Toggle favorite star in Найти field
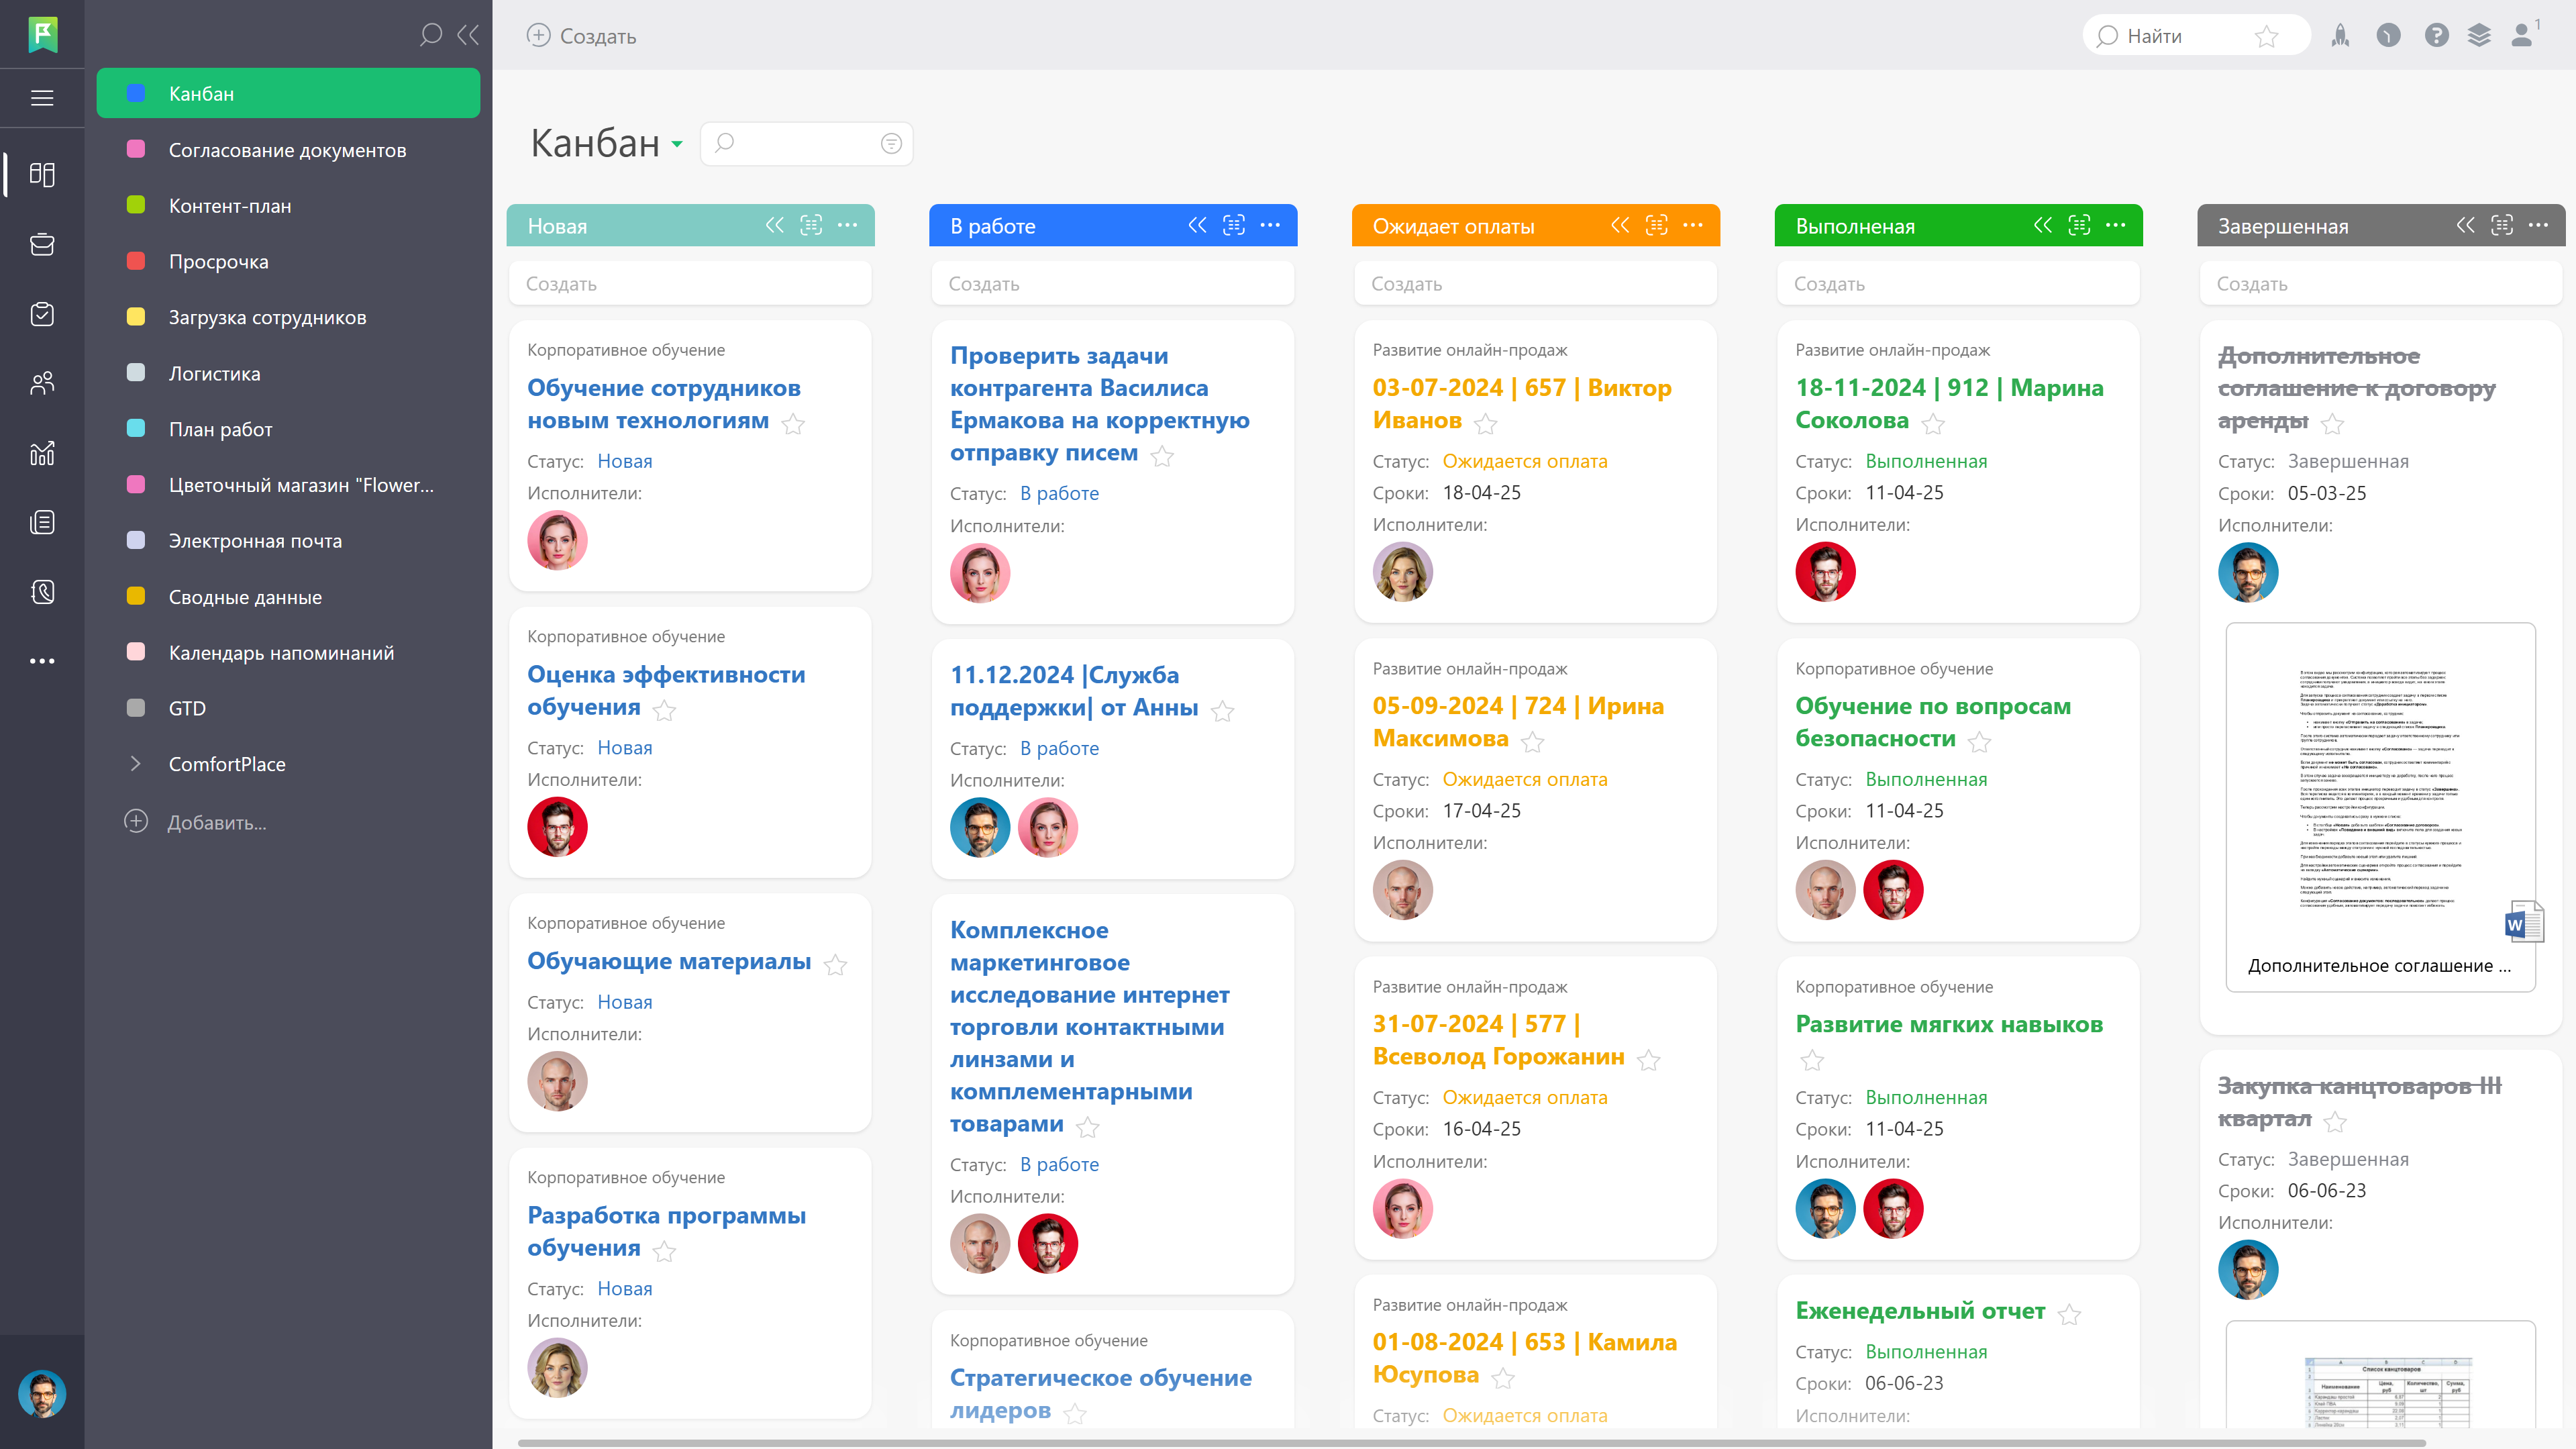This screenshot has width=2576, height=1449. (2266, 37)
